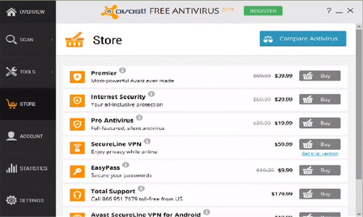Buy Total Support
This screenshot has height=217, width=363.
[x=320, y=194]
